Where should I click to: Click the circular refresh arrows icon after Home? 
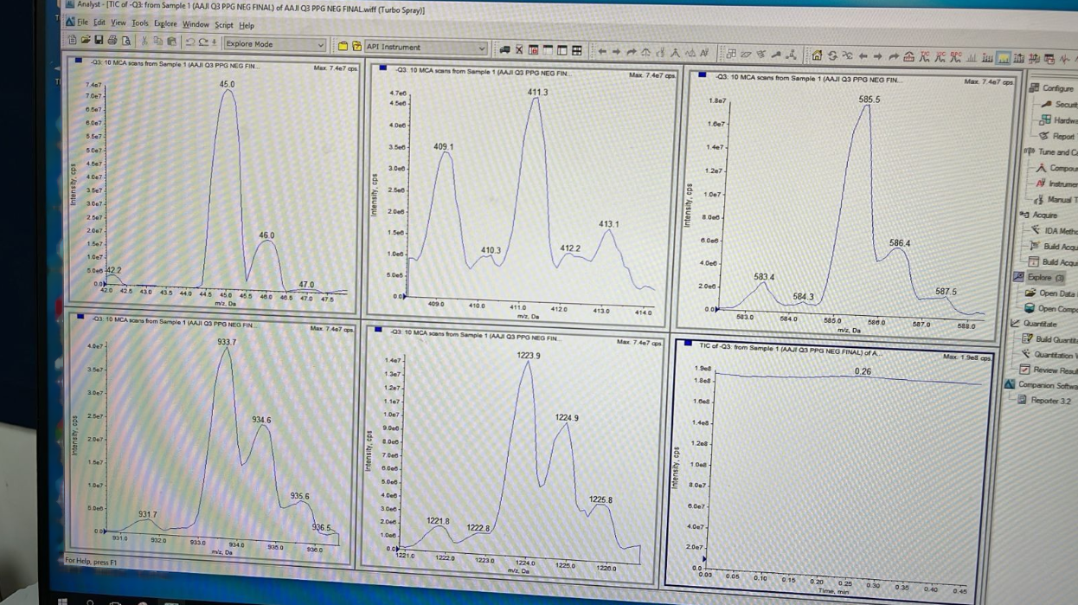coord(832,55)
